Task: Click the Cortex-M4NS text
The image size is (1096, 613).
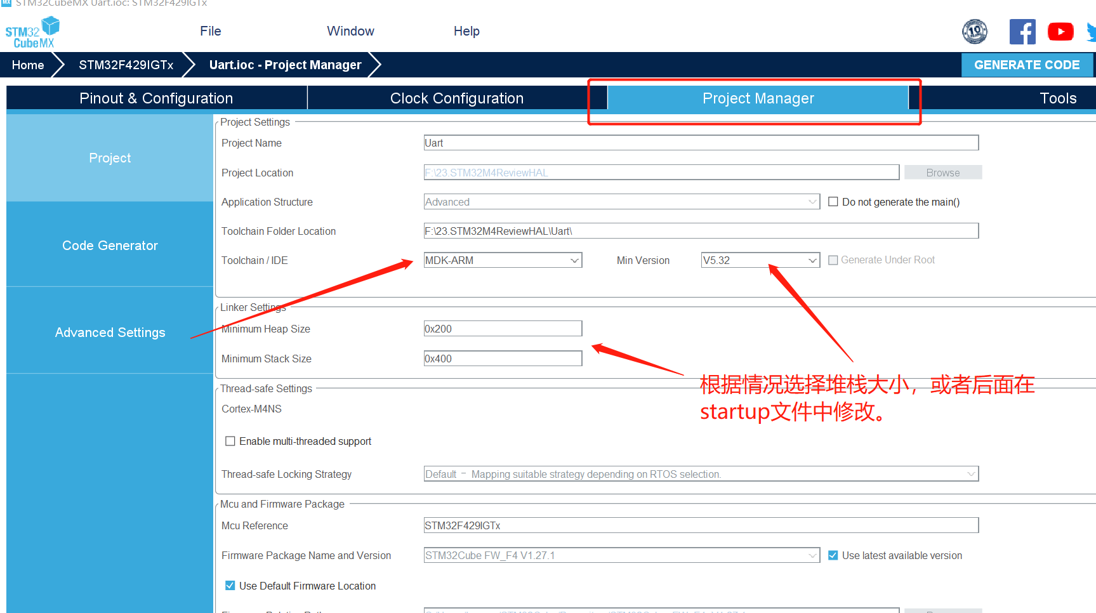Action: point(251,409)
